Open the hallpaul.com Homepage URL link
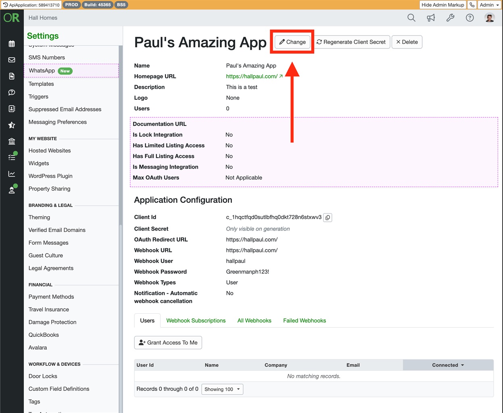503x413 pixels. 252,76
